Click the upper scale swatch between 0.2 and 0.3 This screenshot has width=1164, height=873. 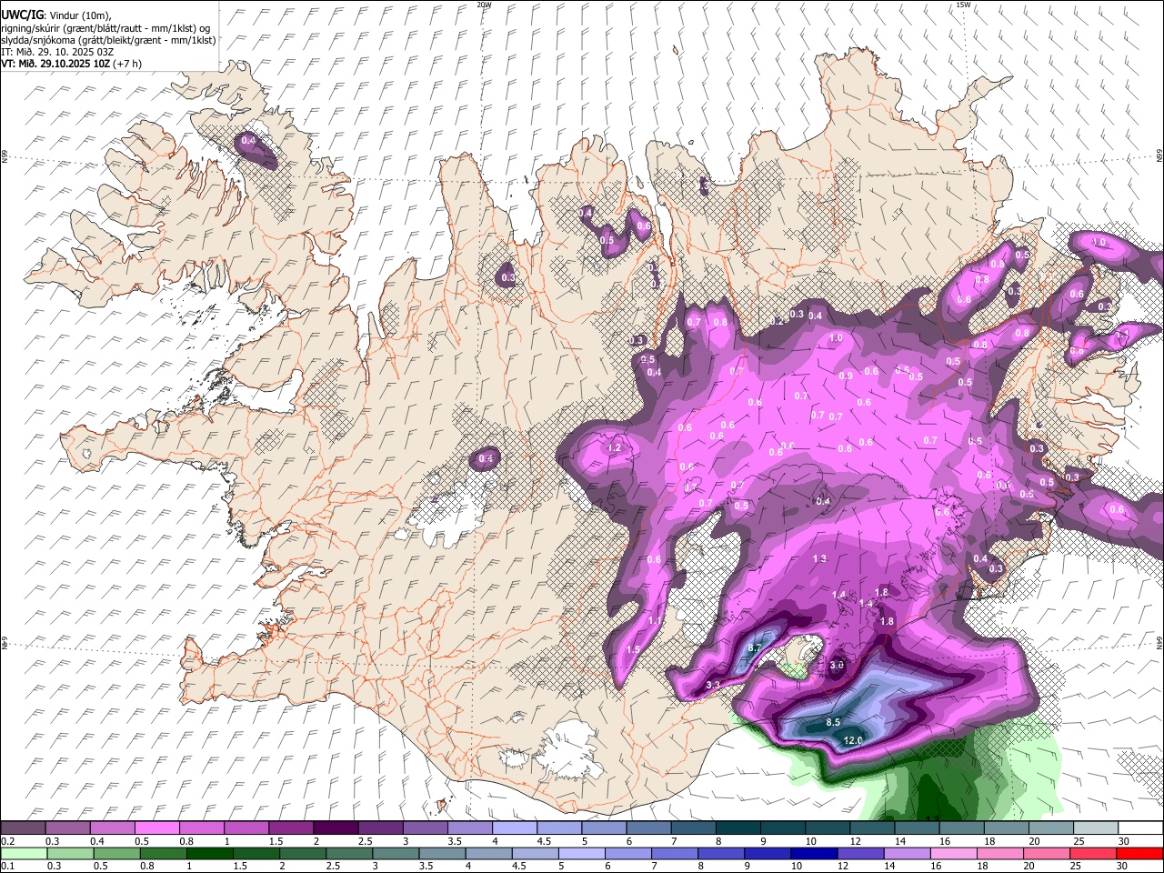click(x=23, y=828)
